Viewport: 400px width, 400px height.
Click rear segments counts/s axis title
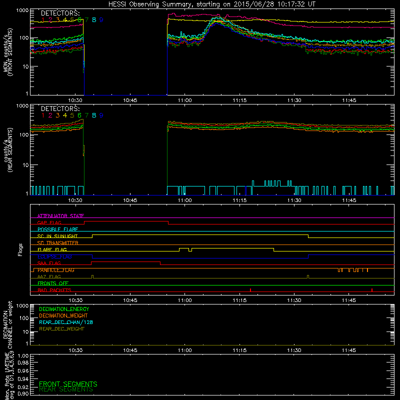tap(8, 150)
